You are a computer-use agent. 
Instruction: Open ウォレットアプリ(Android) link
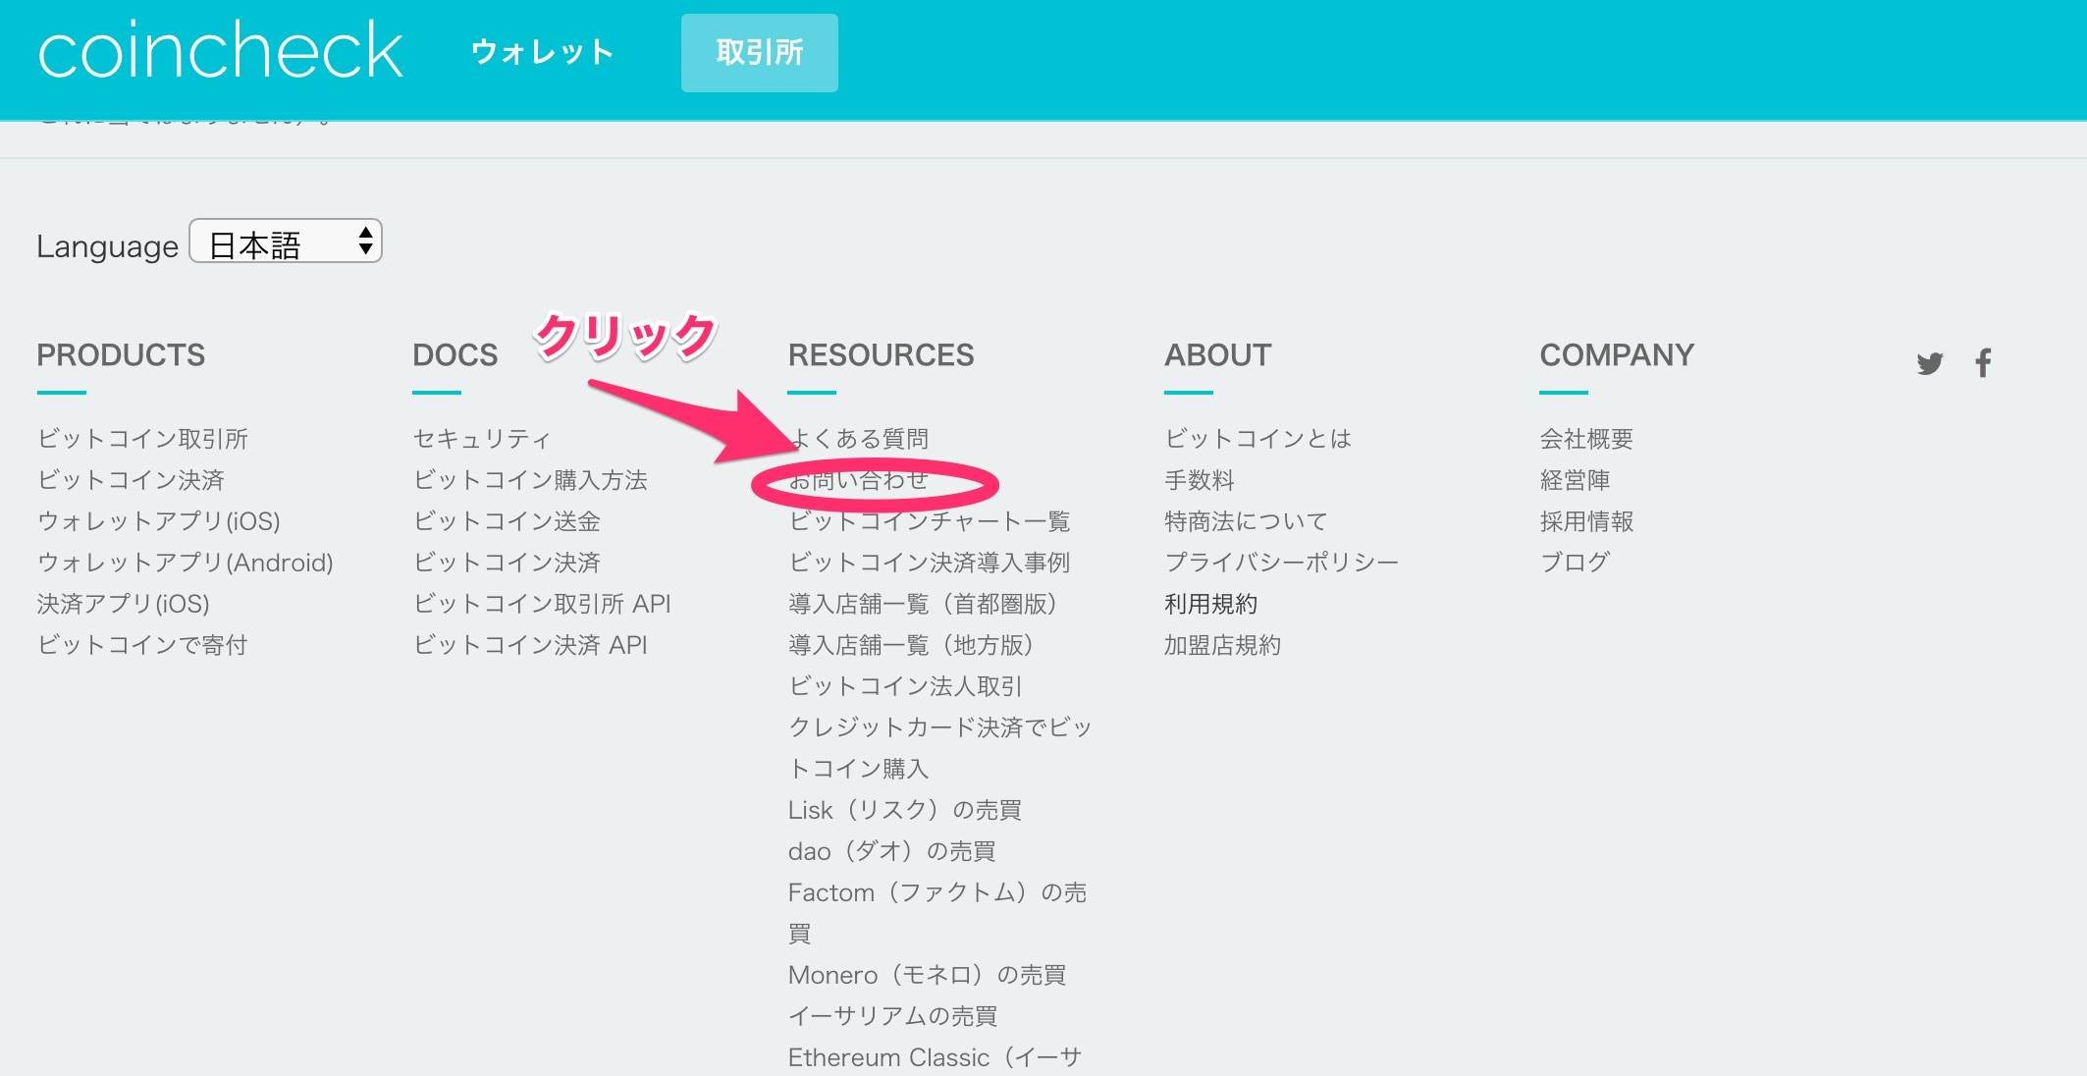(x=186, y=563)
